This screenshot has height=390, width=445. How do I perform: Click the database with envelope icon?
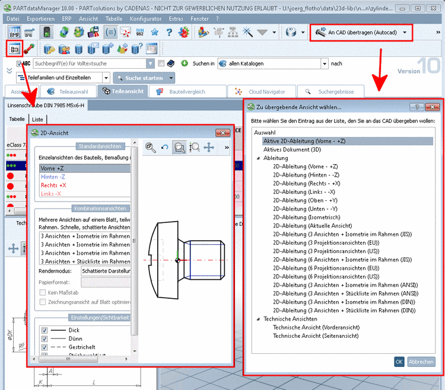(93, 49)
